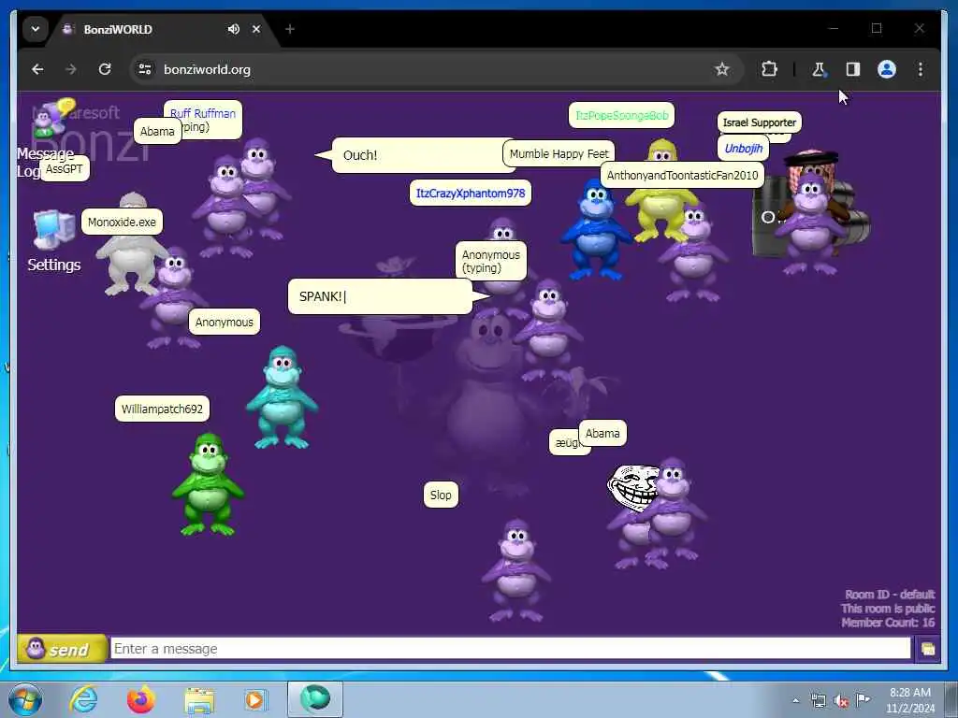Bookmark this page with the star
Image resolution: width=958 pixels, height=718 pixels.
click(x=722, y=69)
